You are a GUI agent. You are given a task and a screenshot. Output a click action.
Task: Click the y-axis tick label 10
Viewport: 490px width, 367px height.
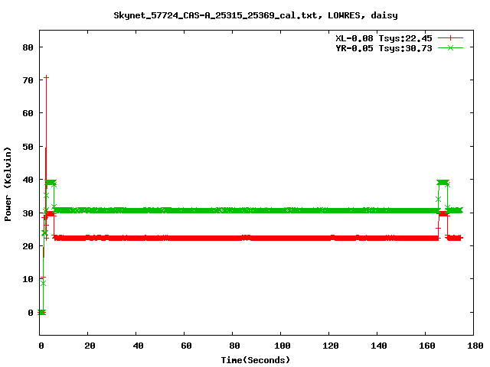tap(28, 279)
